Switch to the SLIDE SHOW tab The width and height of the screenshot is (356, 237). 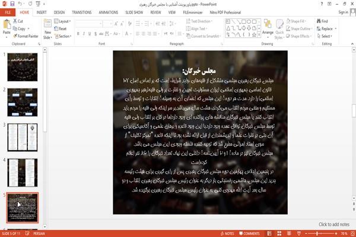pos(134,12)
